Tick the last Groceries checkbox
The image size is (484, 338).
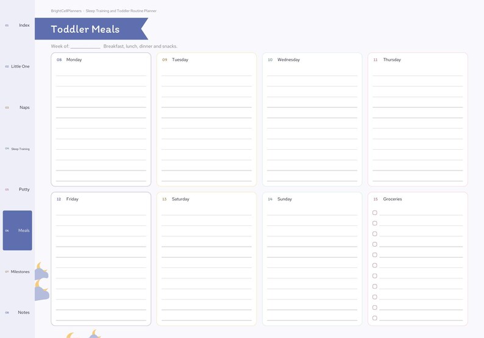(375, 318)
